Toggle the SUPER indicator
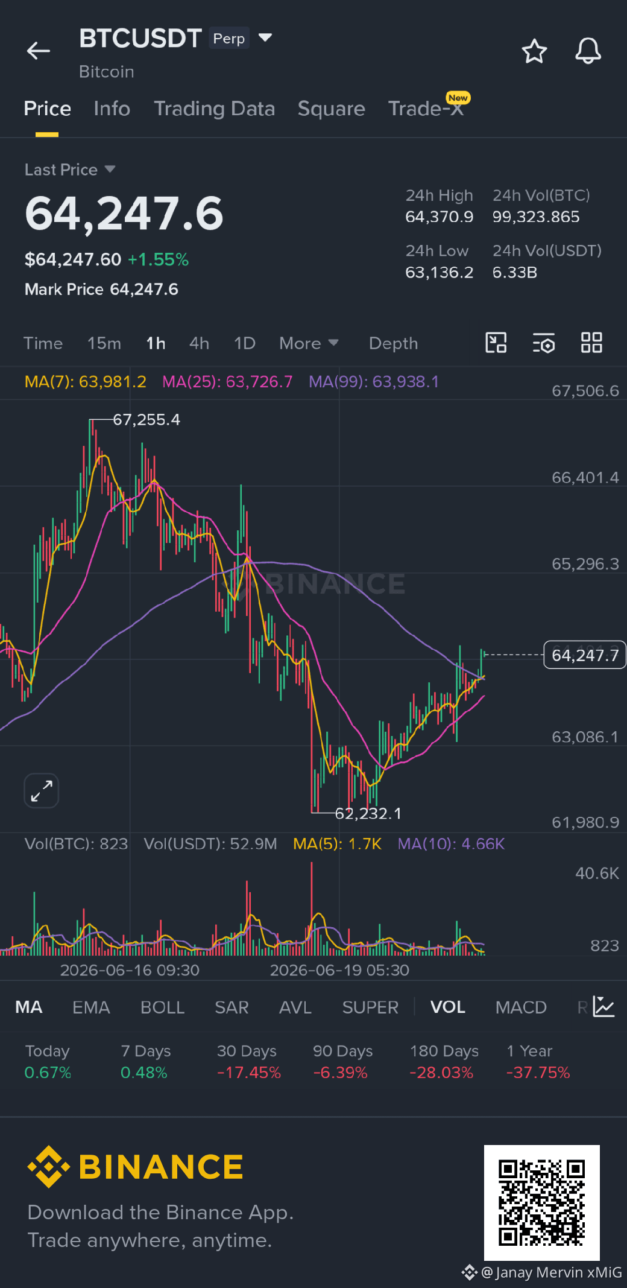 370,1007
